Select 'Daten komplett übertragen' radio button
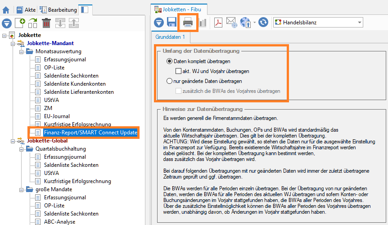 coord(169,61)
